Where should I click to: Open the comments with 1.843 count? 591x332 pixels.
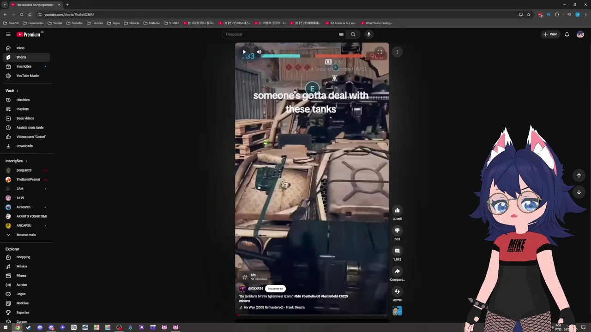(397, 251)
